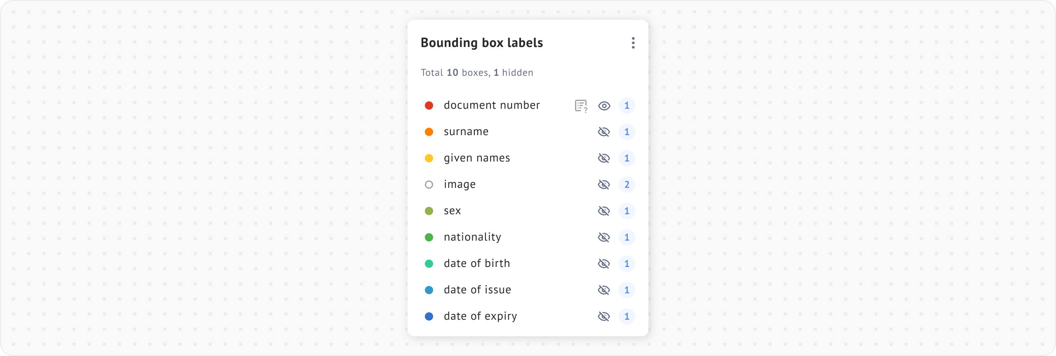Show the hidden surname bounding box
The image size is (1056, 356).
click(604, 132)
